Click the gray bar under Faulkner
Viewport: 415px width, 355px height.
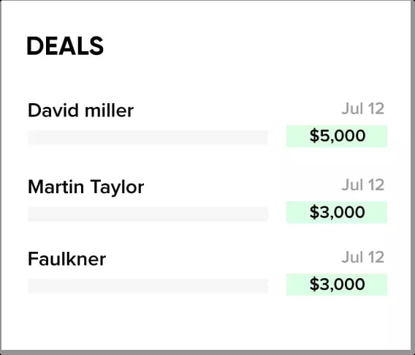[148, 285]
